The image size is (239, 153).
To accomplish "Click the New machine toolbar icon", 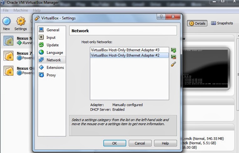I will click(6, 24).
